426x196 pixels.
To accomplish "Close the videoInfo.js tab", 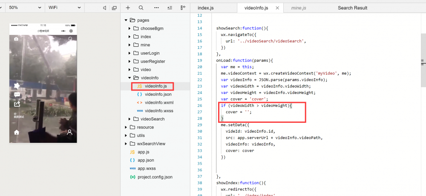I will [278, 8].
